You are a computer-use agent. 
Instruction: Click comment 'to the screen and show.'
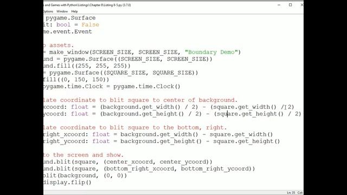83,155
